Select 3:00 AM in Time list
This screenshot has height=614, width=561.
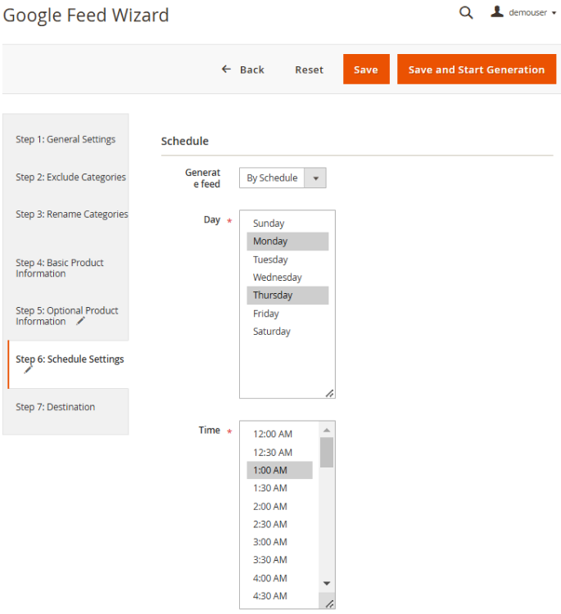coord(280,542)
